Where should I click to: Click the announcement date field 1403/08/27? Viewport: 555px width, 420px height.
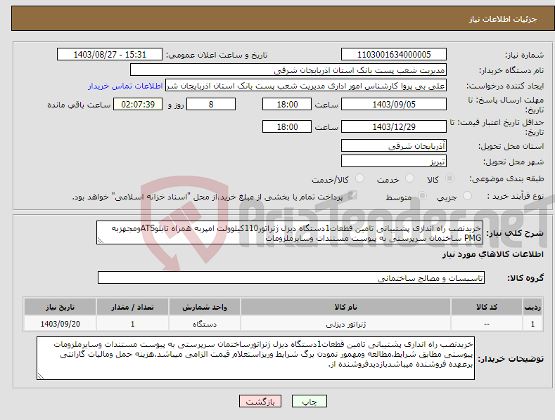click(x=109, y=55)
